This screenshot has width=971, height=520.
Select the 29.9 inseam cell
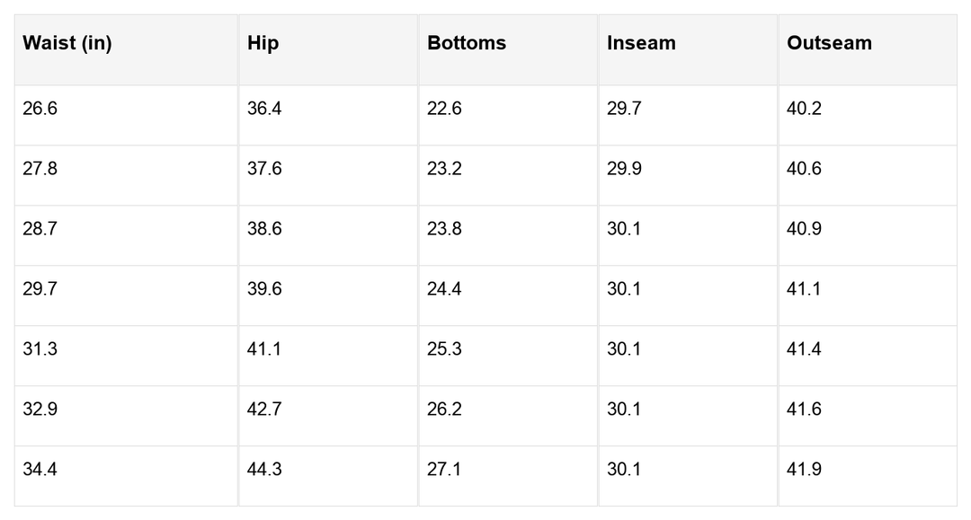(624, 169)
